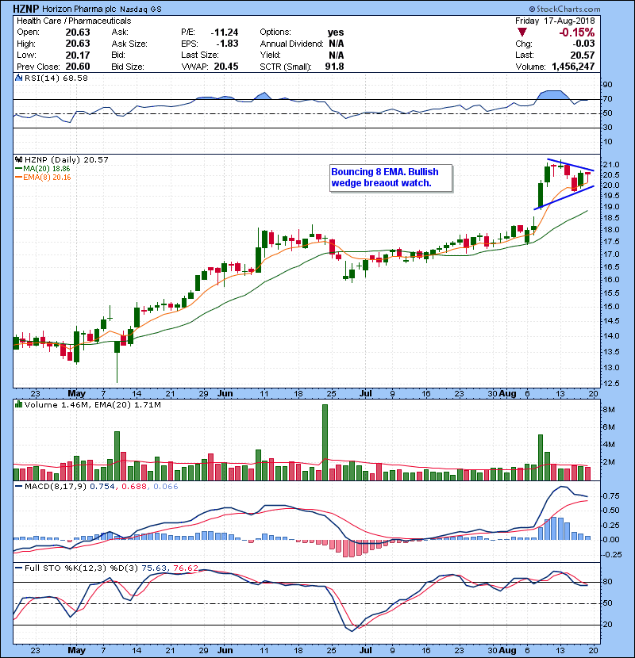
Task: Click the -0.25 label on MACD axis
Action: click(x=610, y=555)
